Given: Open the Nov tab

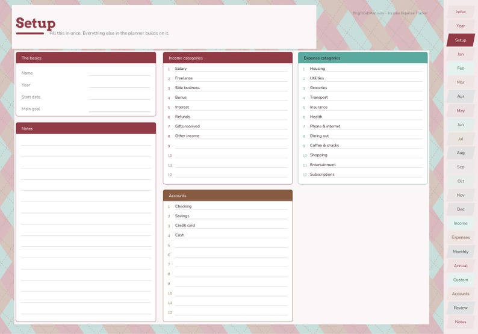Looking at the screenshot, I should pos(461,195).
